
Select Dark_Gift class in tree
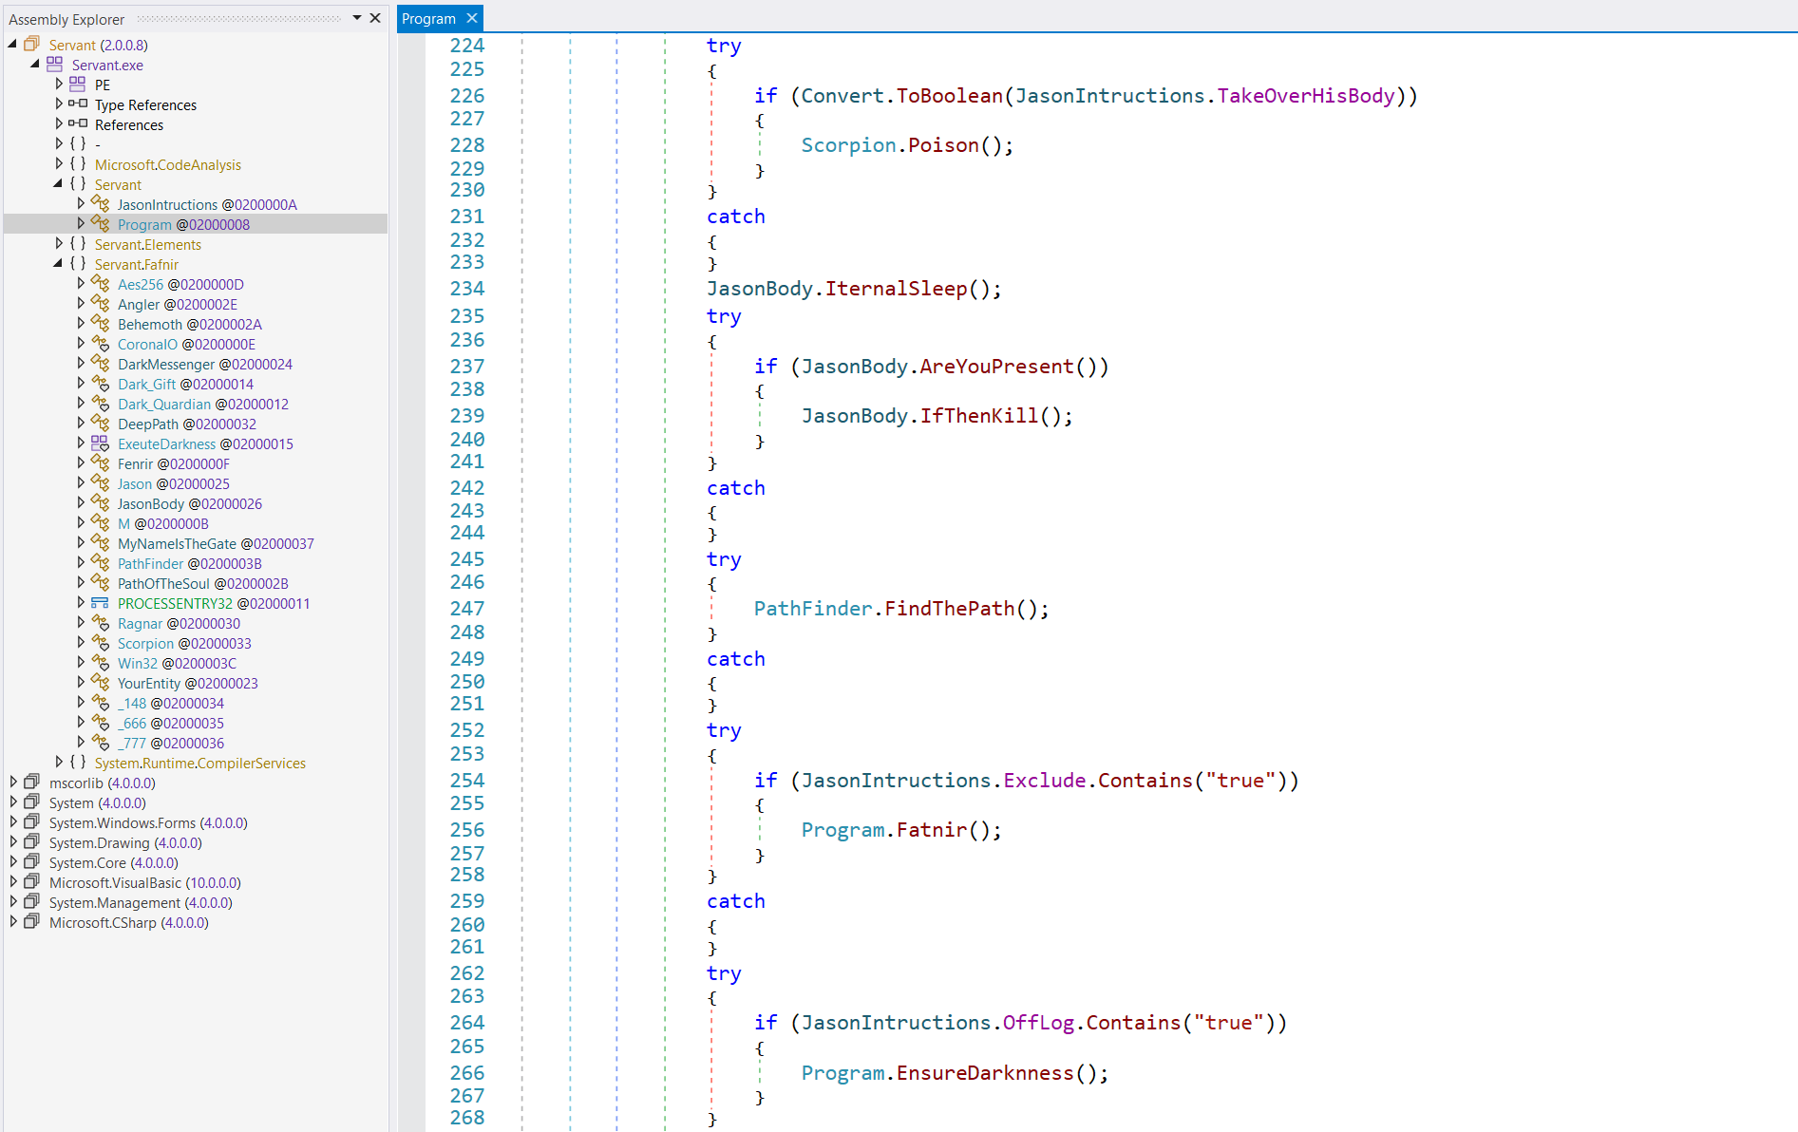point(185,384)
